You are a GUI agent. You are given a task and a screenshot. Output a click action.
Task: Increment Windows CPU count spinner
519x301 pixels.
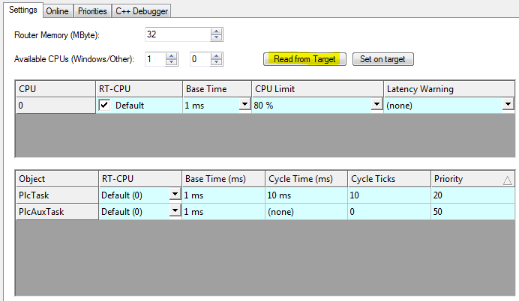pos(172,56)
